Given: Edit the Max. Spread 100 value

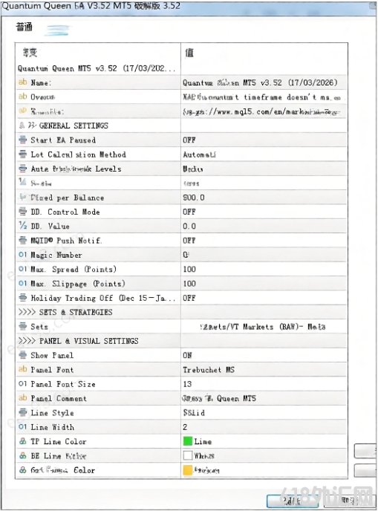Looking at the screenshot, I should pos(264,269).
